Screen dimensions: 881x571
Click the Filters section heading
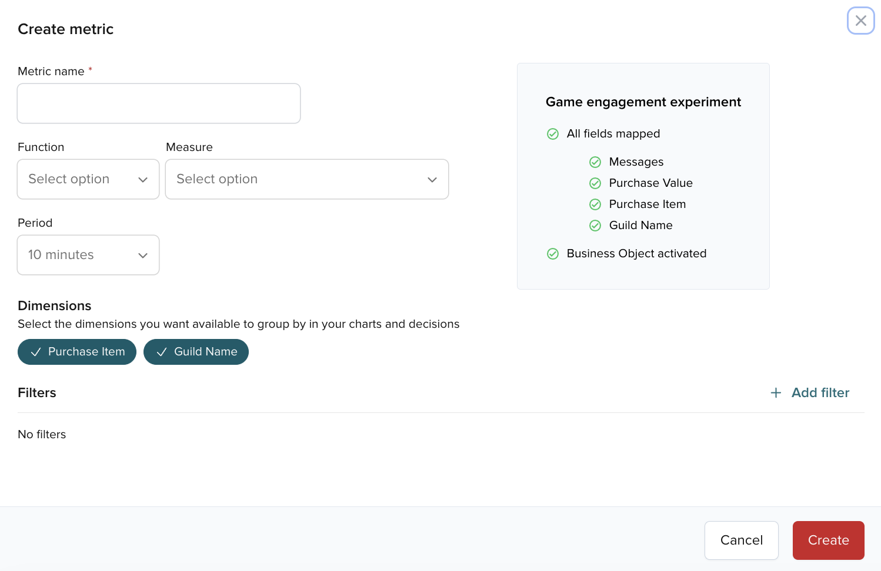[x=36, y=392]
